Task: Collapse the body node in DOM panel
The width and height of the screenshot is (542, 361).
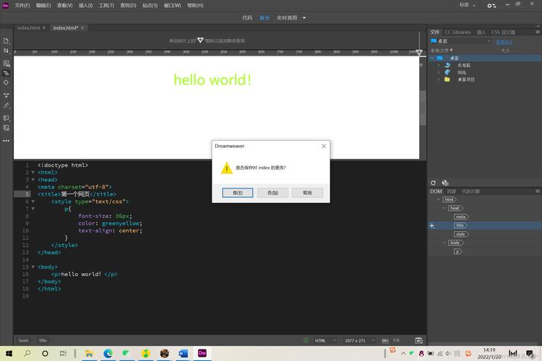Action: click(x=445, y=243)
